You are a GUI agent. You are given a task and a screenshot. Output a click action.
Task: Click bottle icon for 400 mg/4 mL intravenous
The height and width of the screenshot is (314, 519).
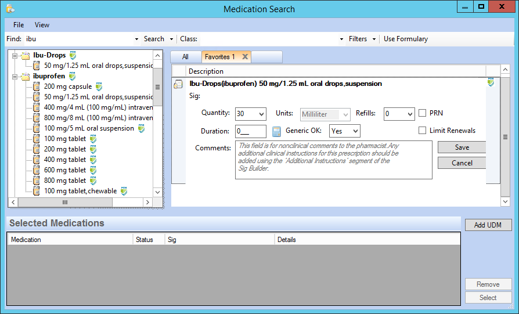click(x=37, y=107)
